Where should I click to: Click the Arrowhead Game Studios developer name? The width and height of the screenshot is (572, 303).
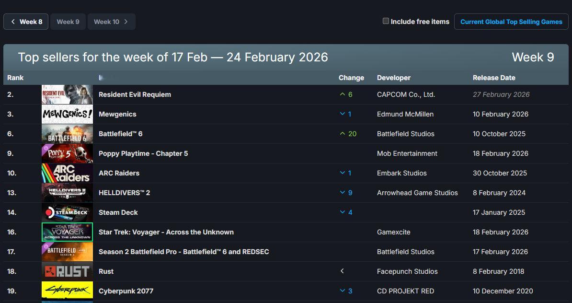(417, 193)
